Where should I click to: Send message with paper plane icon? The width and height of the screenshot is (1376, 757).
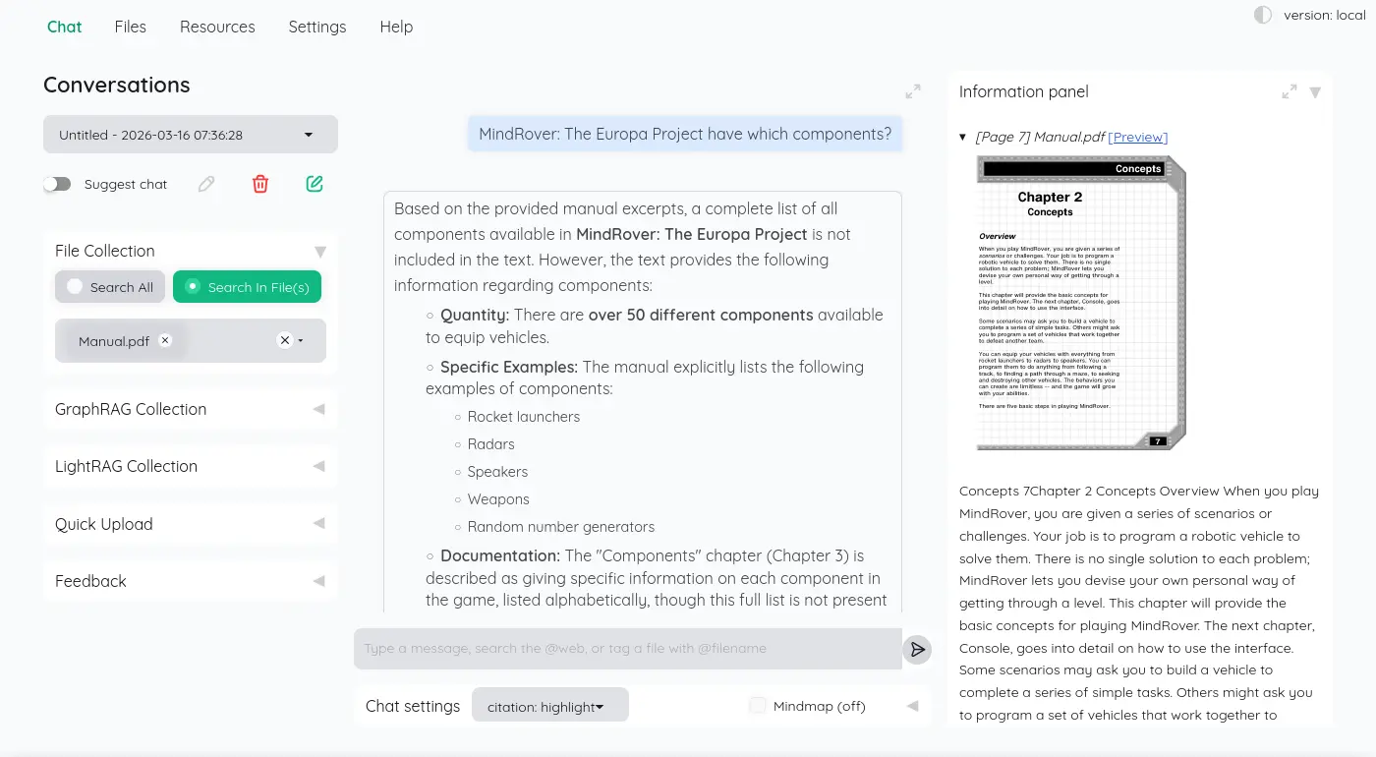click(x=917, y=649)
